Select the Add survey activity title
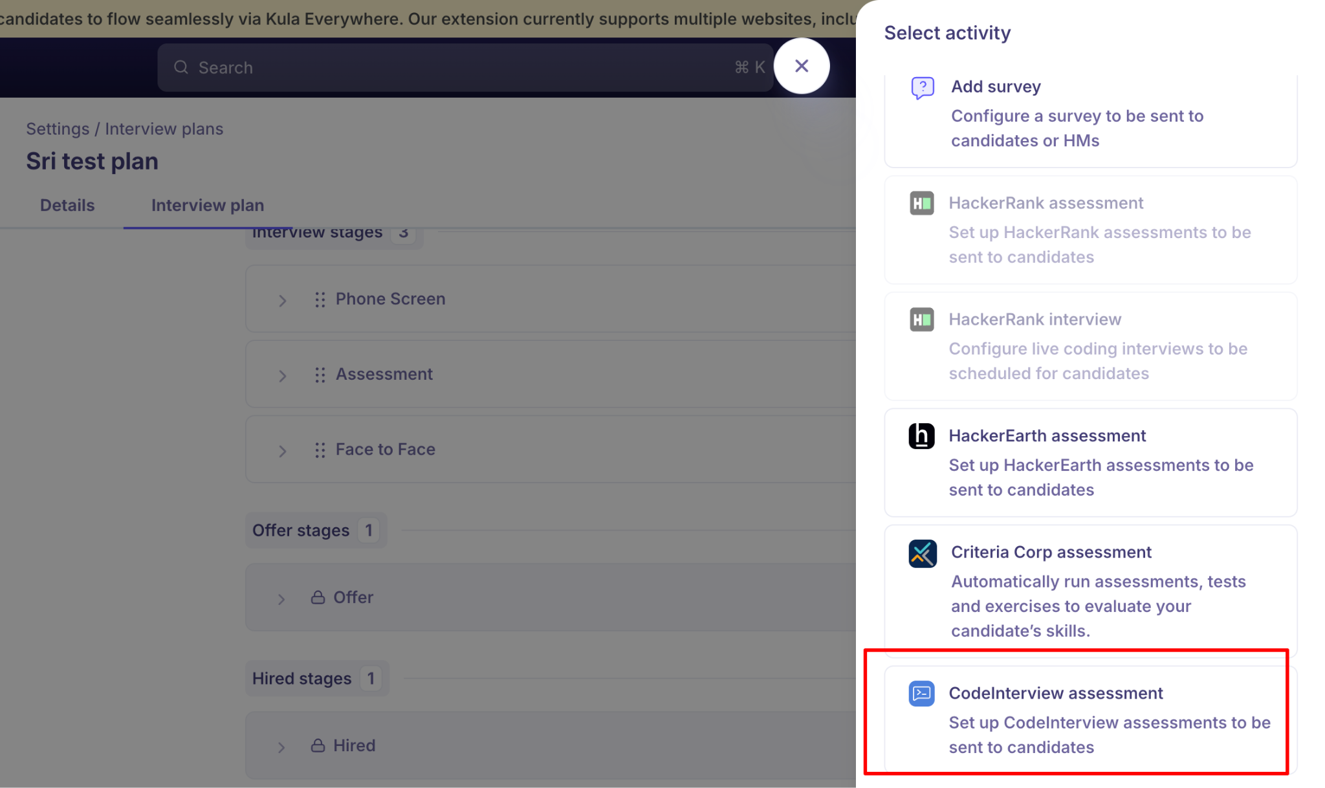The height and width of the screenshot is (788, 1325). point(996,87)
